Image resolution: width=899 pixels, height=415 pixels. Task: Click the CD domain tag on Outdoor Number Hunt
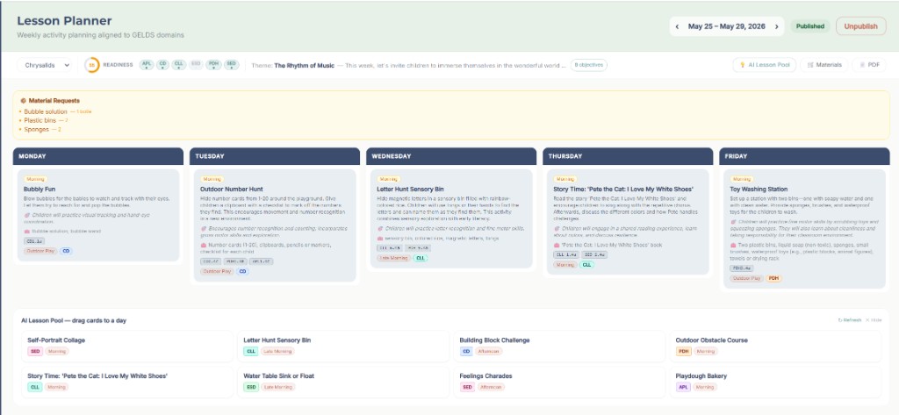click(x=242, y=271)
